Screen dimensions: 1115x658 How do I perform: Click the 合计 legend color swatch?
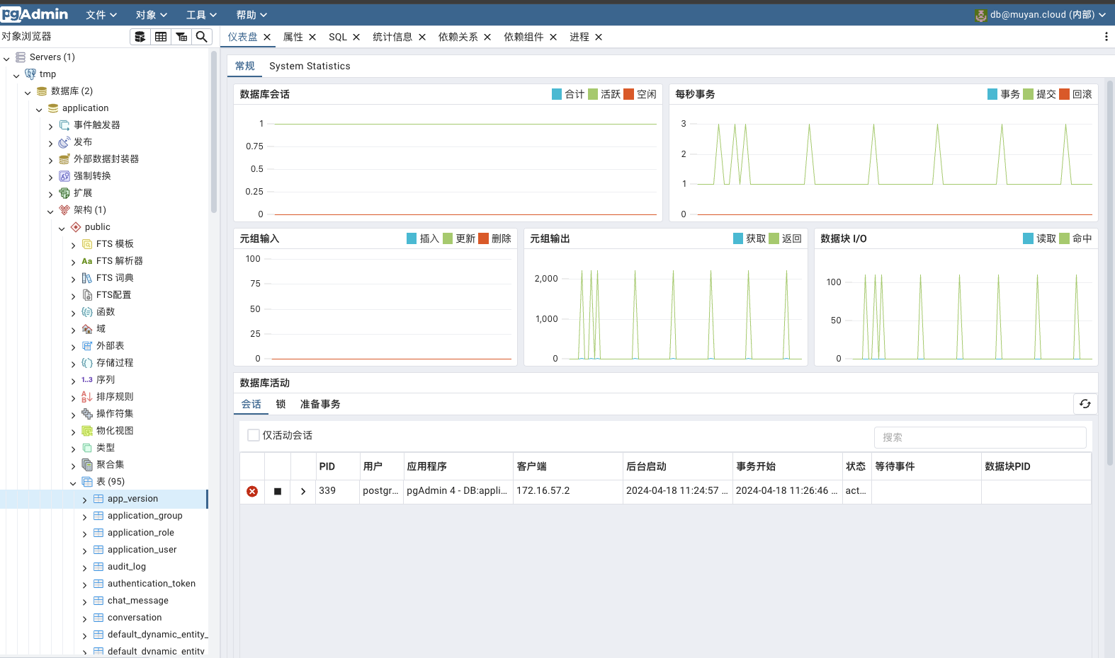tap(557, 94)
